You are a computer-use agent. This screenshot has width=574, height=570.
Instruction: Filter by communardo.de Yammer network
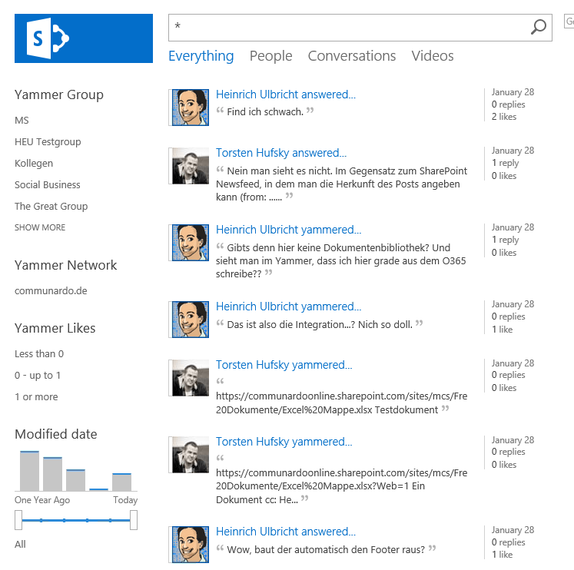[51, 291]
